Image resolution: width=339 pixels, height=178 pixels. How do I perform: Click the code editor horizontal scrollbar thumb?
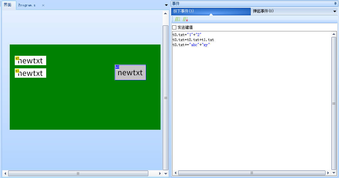(x=251, y=173)
